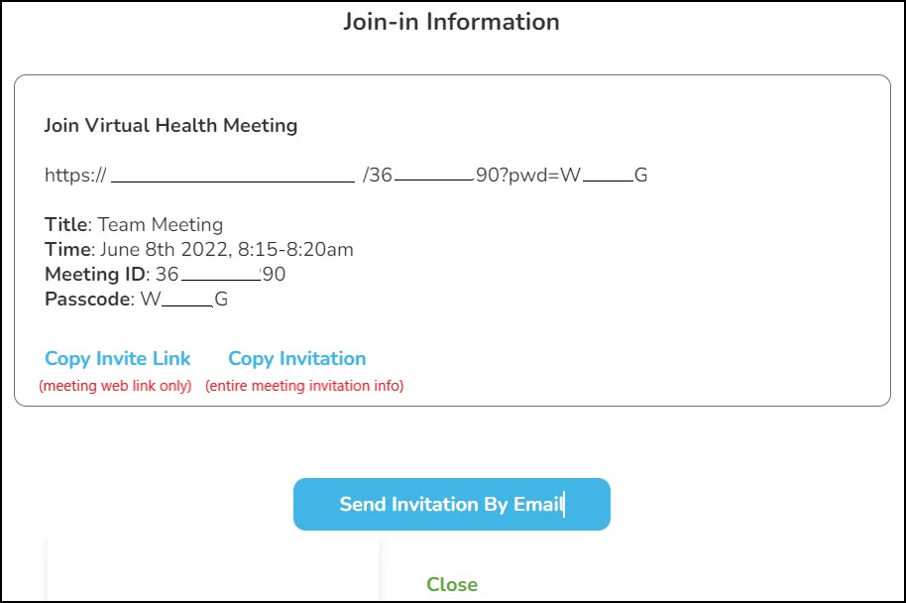The image size is (906, 603).
Task: Click the https:// meeting URL start
Action: (x=75, y=176)
